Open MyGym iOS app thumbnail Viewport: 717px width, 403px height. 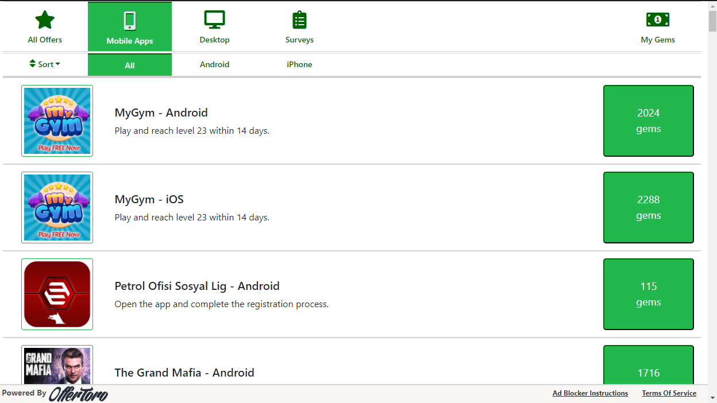point(57,207)
